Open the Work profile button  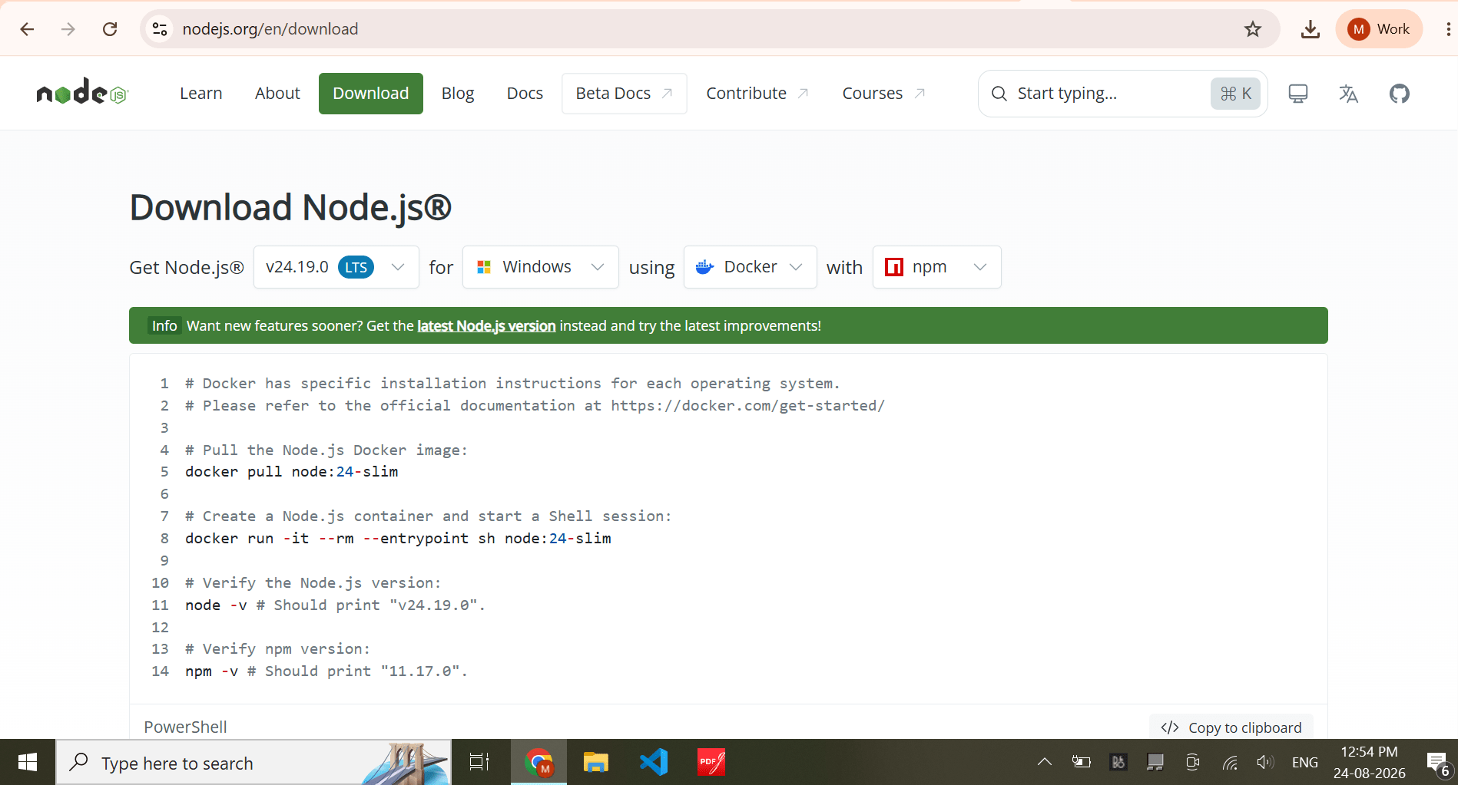click(x=1380, y=29)
